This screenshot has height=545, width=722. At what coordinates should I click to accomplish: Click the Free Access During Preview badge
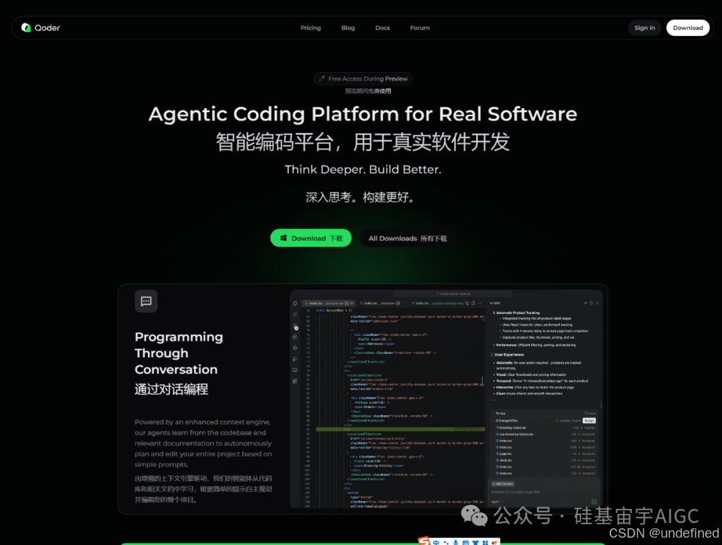tap(363, 79)
